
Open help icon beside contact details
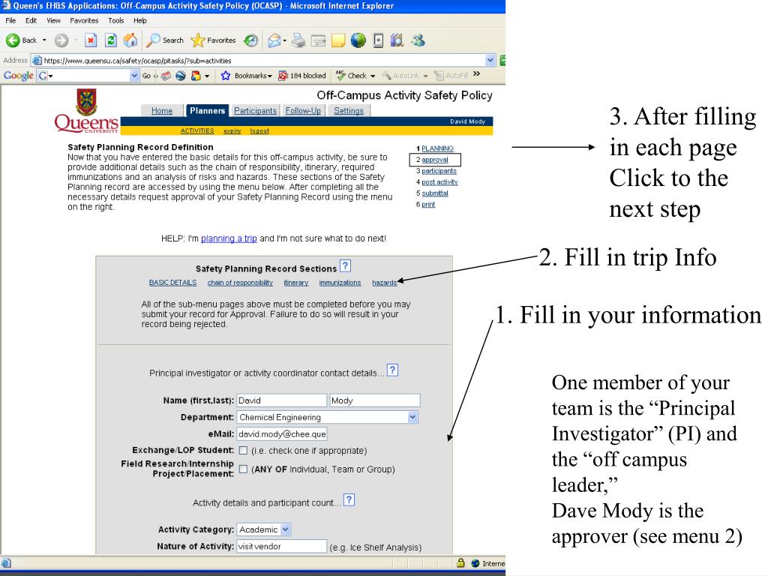[392, 370]
